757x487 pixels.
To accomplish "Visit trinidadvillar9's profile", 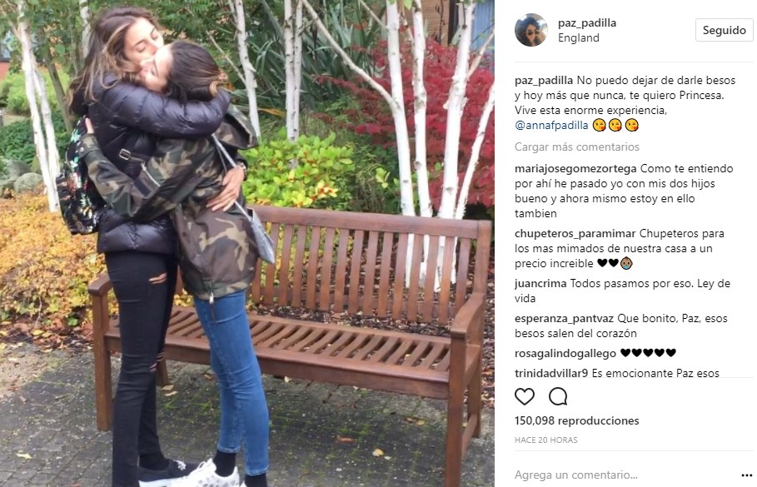I will pos(551,373).
